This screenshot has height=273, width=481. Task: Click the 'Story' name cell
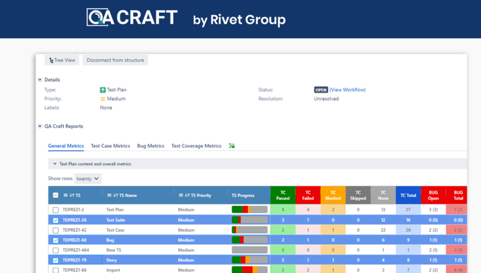coord(111,260)
